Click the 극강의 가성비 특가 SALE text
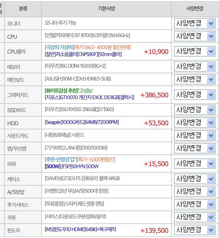 click(88, 47)
